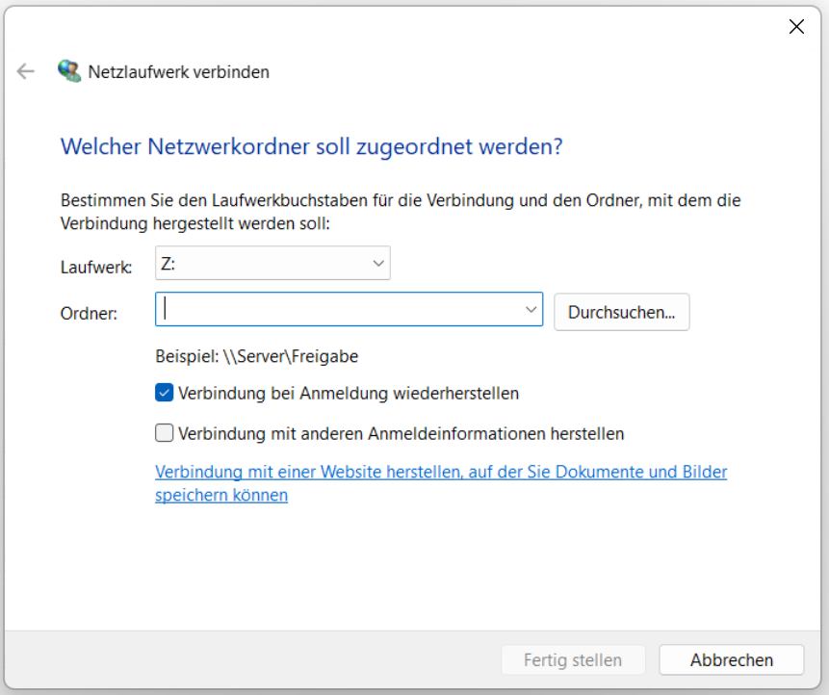829x695 pixels.
Task: Click the Beispiel \\Server\Freigabe example text
Action: point(258,355)
